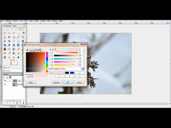
Task: Select the Paths tool
Action: click(x=14, y=37)
